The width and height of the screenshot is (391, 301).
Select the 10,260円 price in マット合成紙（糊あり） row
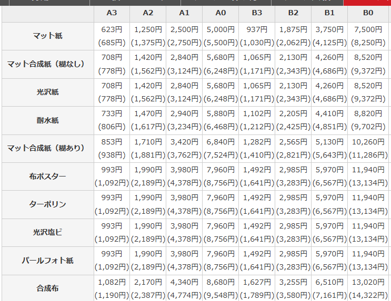tap(368, 141)
